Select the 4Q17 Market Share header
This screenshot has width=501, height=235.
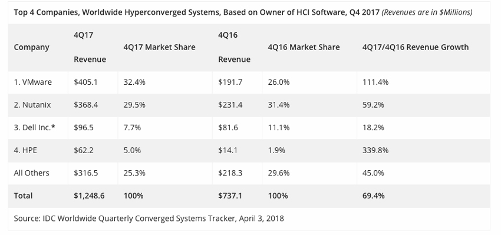[x=160, y=47]
